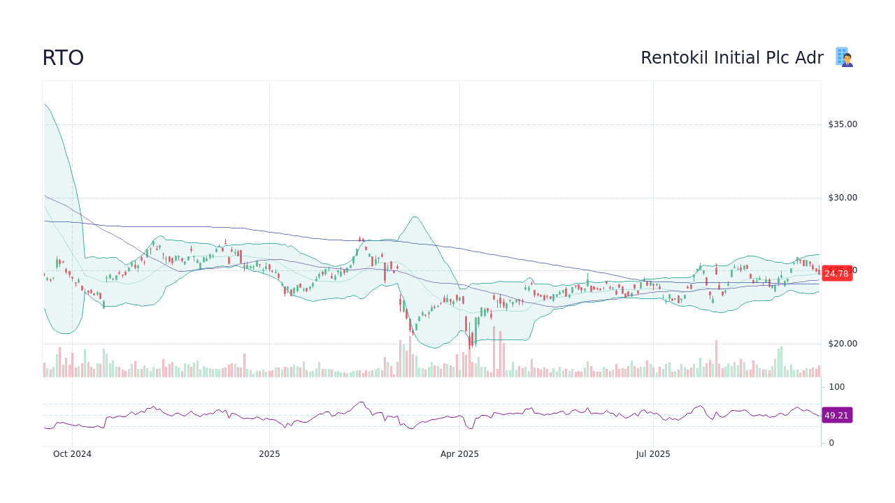Click the RSI axis label 0
The height and width of the screenshot is (503, 895).
coord(831,443)
